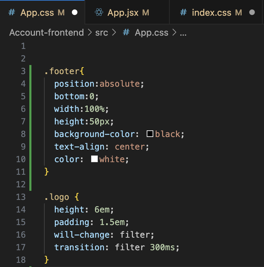Expand the breadcrumb ellipsis symbol list
The width and height of the screenshot is (264, 267).
point(183,33)
